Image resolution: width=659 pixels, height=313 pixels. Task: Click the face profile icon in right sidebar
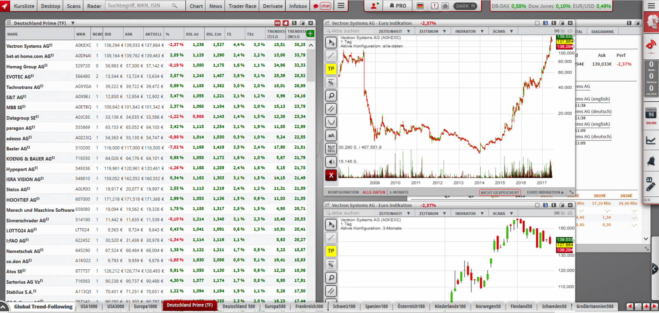pos(652,21)
